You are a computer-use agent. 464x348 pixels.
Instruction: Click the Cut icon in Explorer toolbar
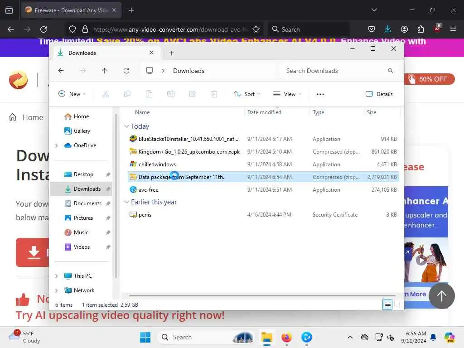tap(105, 94)
